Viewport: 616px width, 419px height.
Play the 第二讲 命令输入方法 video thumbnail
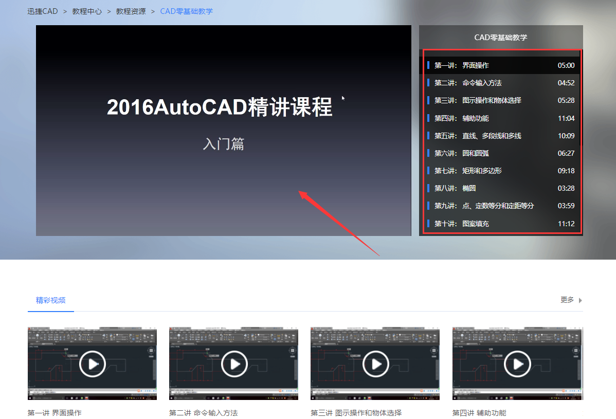(233, 363)
